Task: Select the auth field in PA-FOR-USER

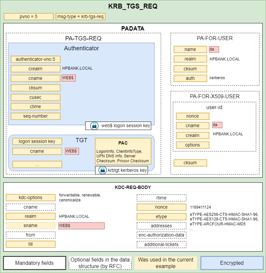Action: (190, 78)
